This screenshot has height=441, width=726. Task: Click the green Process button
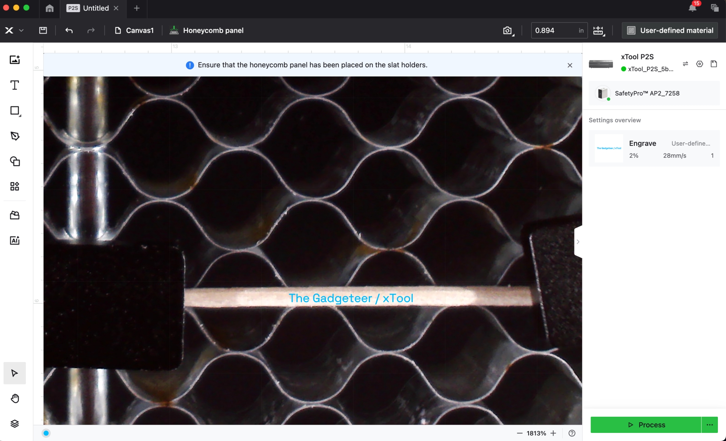tap(646, 425)
